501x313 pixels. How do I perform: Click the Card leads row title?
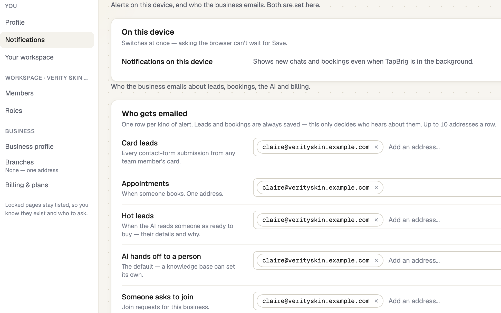140,143
